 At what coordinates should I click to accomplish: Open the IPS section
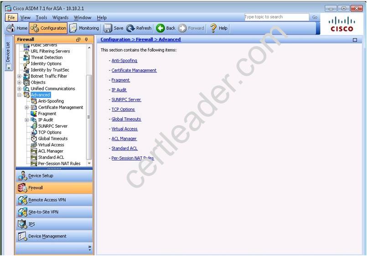click(x=54, y=224)
